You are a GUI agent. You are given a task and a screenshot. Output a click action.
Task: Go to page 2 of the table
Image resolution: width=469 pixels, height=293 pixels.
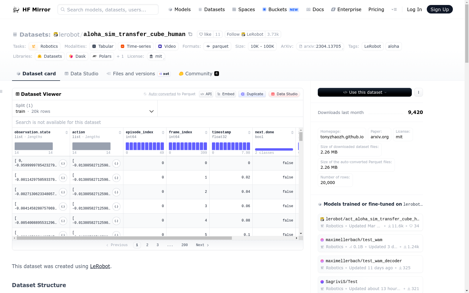coord(147,245)
